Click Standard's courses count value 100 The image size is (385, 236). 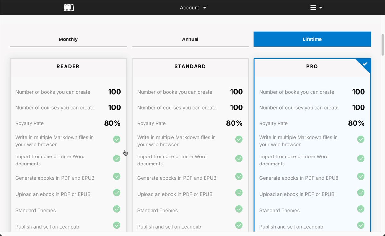coord(236,108)
